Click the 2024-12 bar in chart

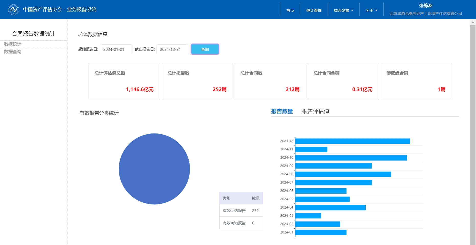[x=352, y=141]
